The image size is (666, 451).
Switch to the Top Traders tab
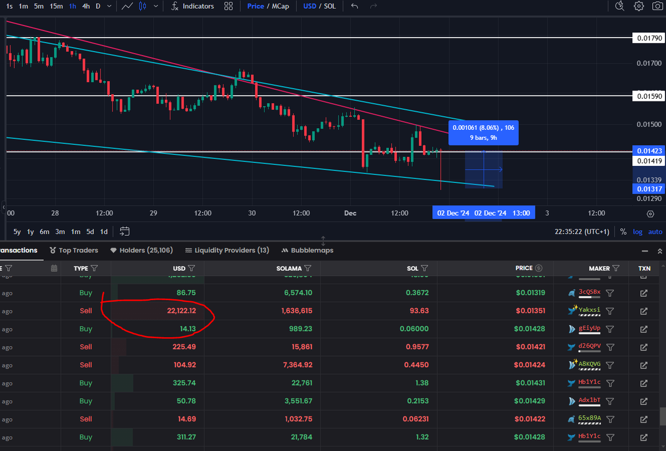74,250
